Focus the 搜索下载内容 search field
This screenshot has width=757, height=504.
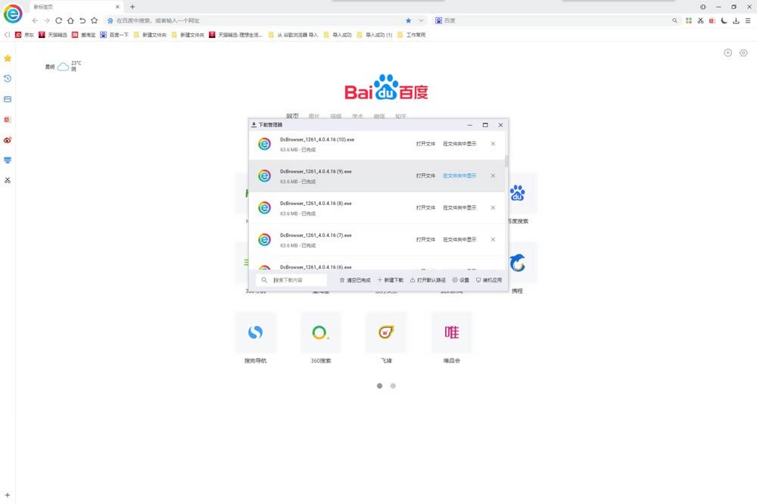[299, 280]
